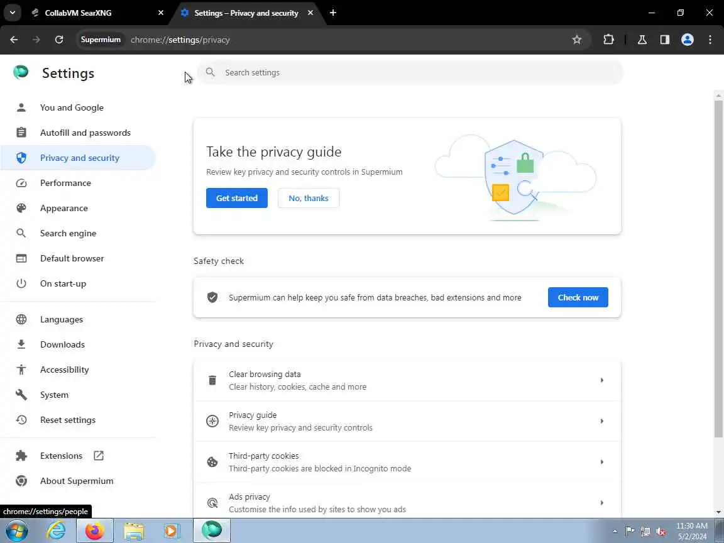Click Get started on privacy guide
The image size is (724, 543).
tap(237, 198)
